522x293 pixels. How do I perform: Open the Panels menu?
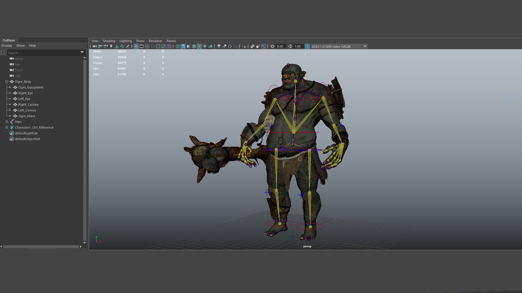pyautogui.click(x=171, y=41)
